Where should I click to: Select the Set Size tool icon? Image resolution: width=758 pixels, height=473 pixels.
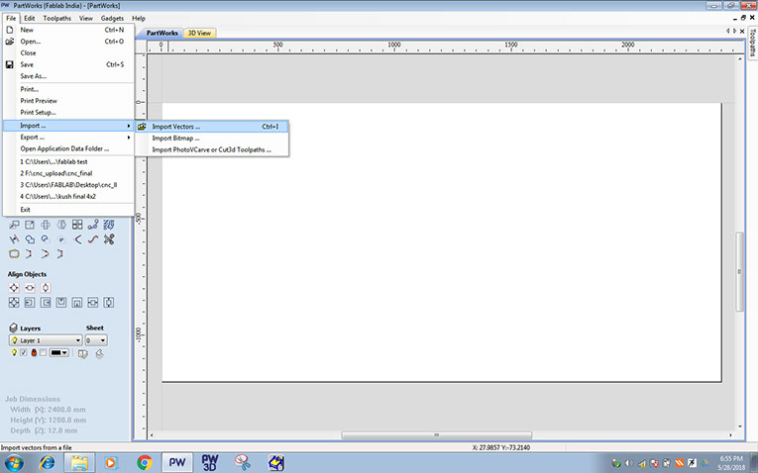30,225
